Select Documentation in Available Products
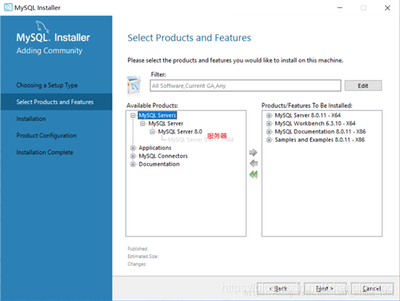 (159, 164)
